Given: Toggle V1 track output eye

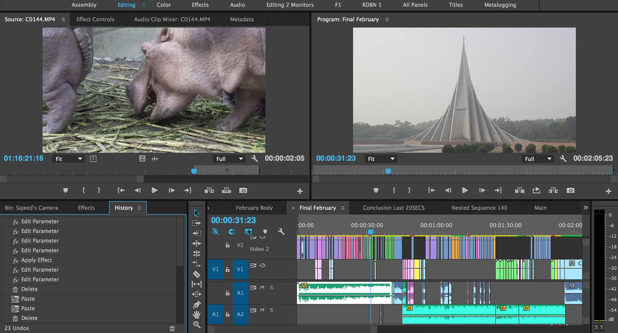Looking at the screenshot, I should click(263, 265).
